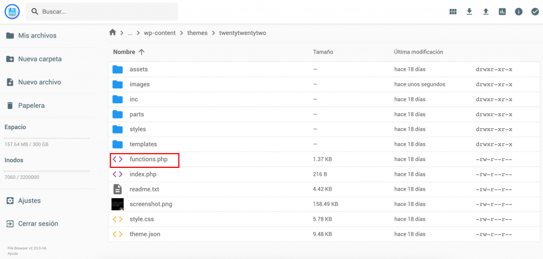The image size is (543, 259).
Task: Navigate to themes breadcrumb
Action: click(197, 33)
